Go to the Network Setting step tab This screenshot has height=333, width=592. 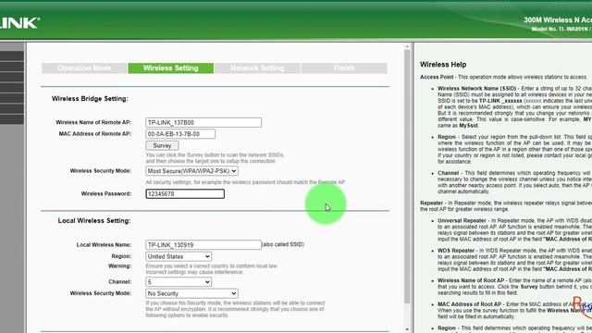257,68
